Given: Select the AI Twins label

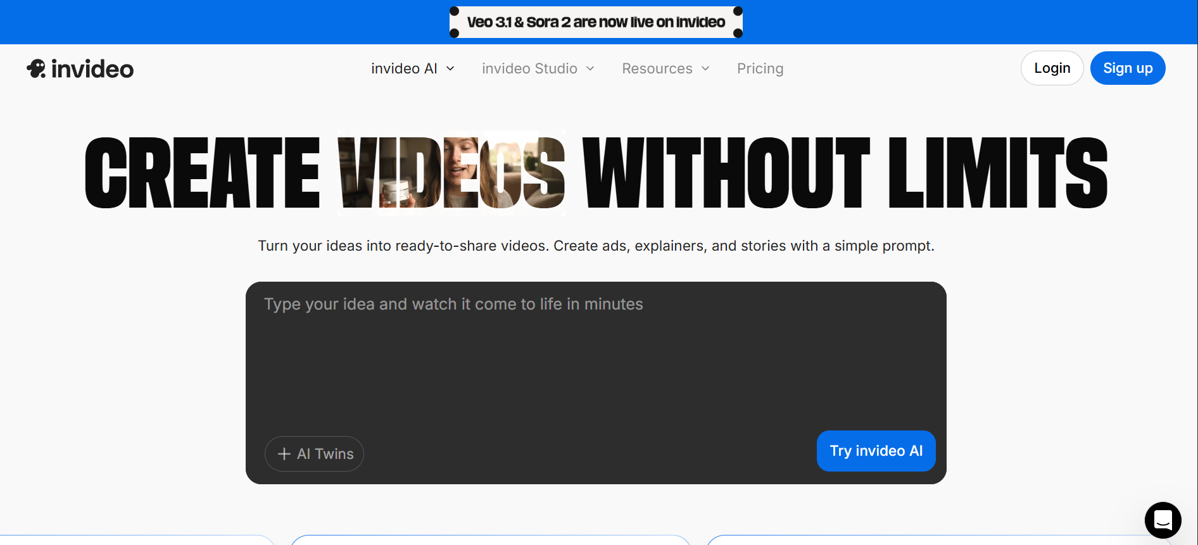Looking at the screenshot, I should tap(325, 454).
